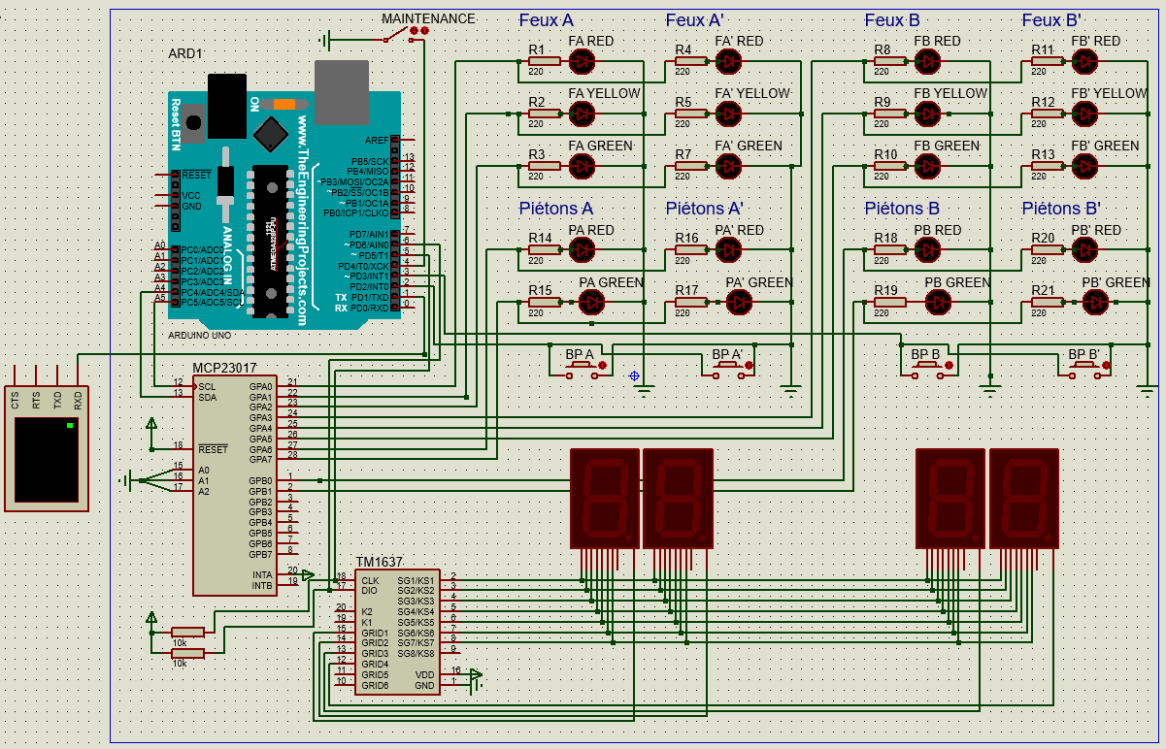Select resistor R1
The height and width of the screenshot is (749, 1166).
pyautogui.click(x=545, y=62)
